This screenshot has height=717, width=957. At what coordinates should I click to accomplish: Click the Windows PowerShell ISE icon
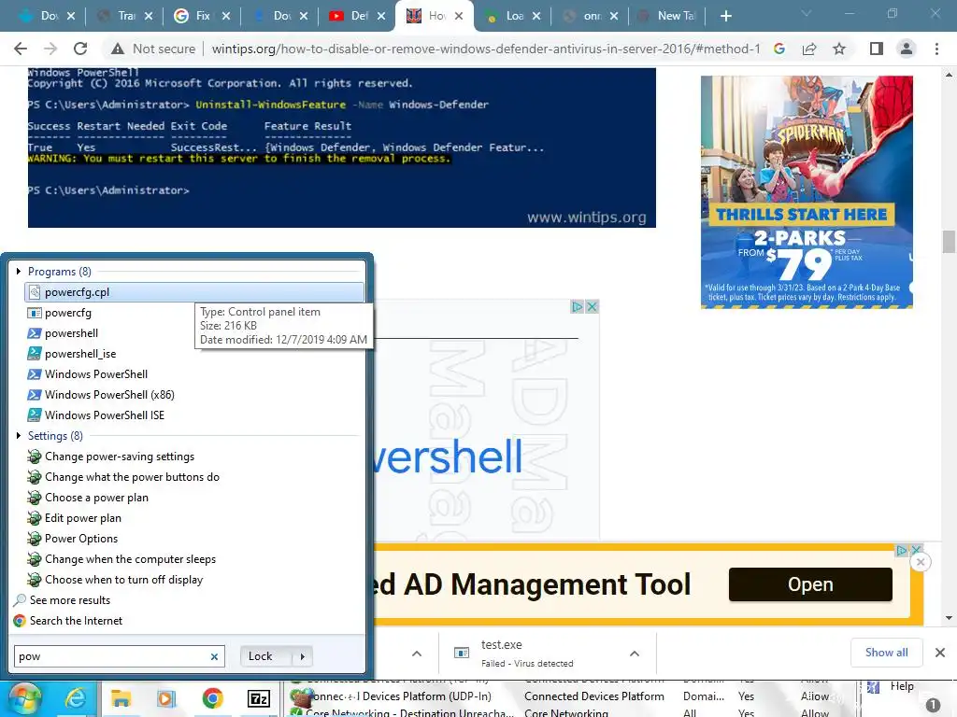tap(35, 415)
